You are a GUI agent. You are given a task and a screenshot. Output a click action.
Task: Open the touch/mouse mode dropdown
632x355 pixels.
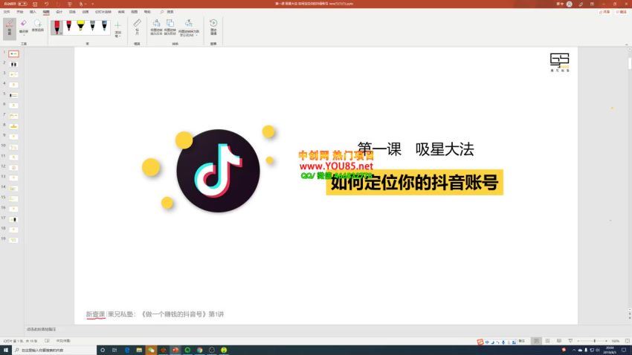pos(83,4)
